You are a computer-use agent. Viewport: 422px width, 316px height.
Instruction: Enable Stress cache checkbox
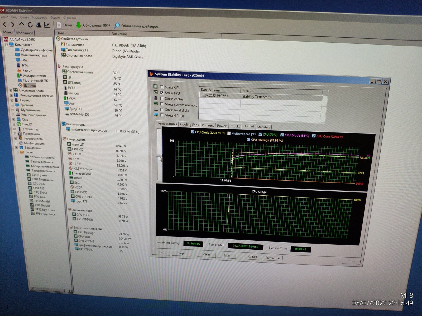click(x=162, y=98)
